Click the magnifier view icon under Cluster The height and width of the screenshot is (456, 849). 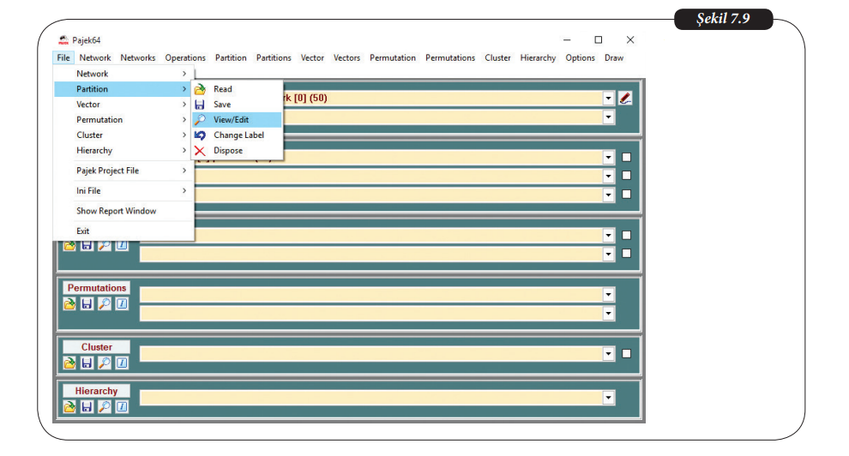tap(104, 363)
